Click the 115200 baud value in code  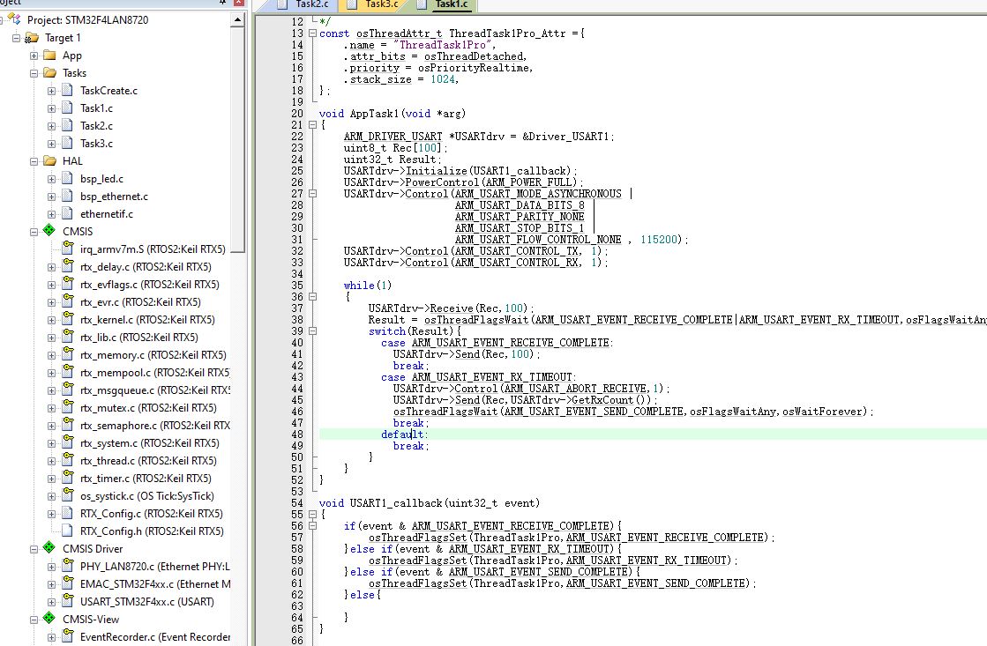(658, 240)
